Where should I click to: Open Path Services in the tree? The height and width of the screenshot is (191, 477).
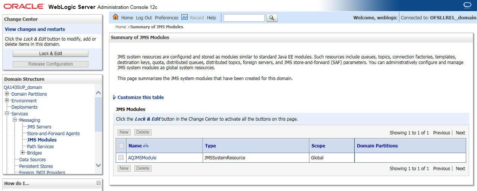click(x=40, y=146)
